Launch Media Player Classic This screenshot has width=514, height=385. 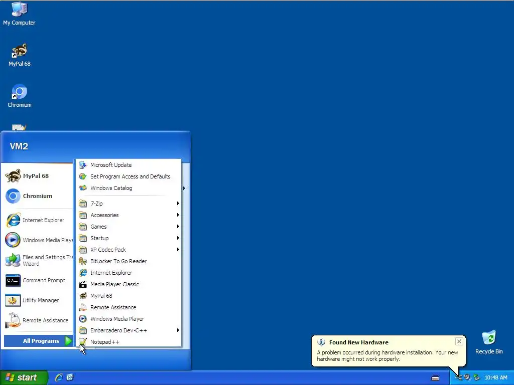tap(128, 284)
